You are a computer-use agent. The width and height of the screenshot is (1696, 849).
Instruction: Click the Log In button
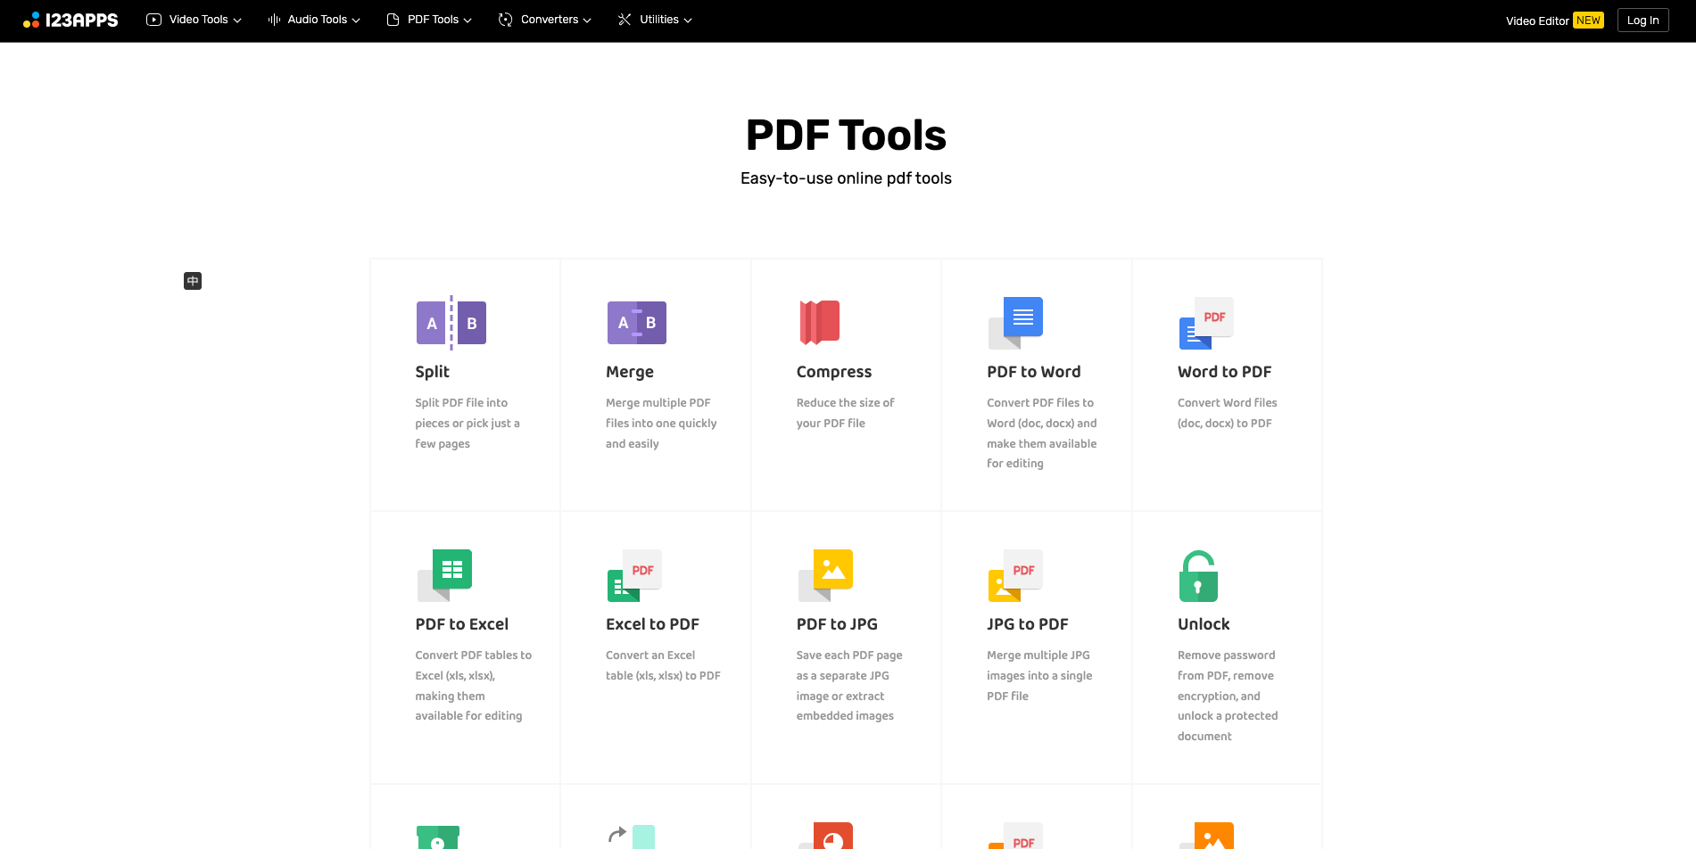(1642, 21)
